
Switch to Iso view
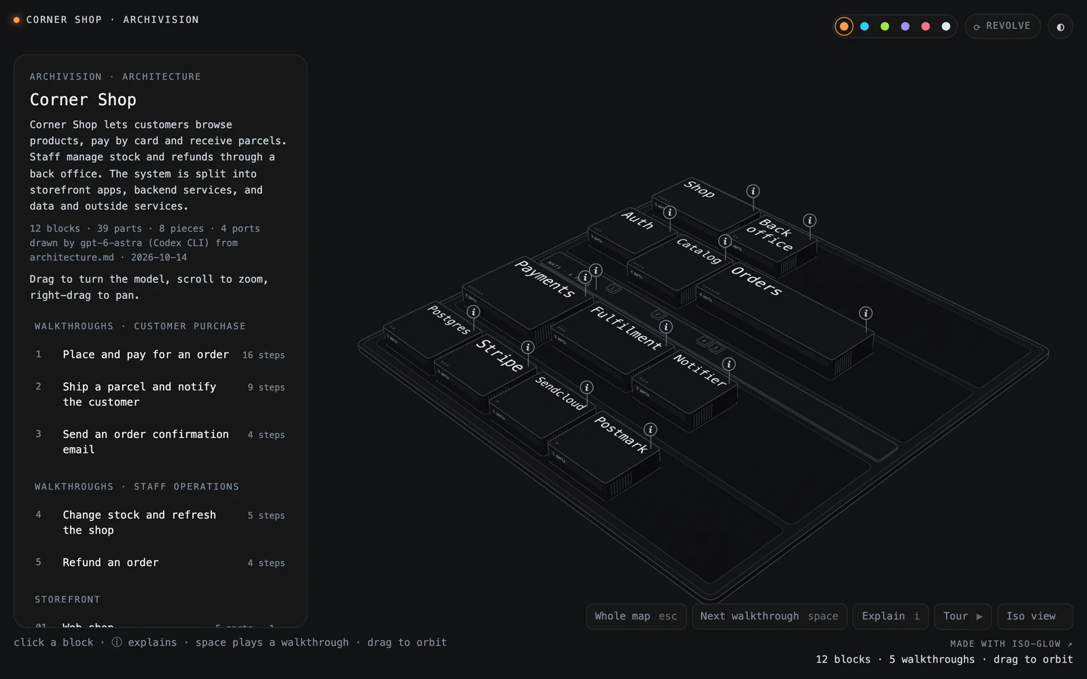(x=1035, y=617)
